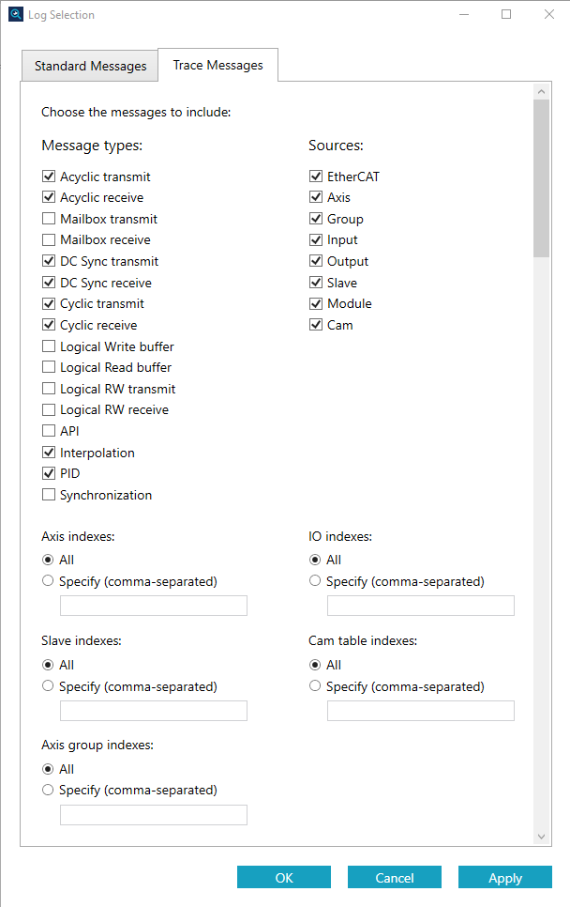
Task: Disable the EtherCAT source checkbox
Action: coord(316,177)
